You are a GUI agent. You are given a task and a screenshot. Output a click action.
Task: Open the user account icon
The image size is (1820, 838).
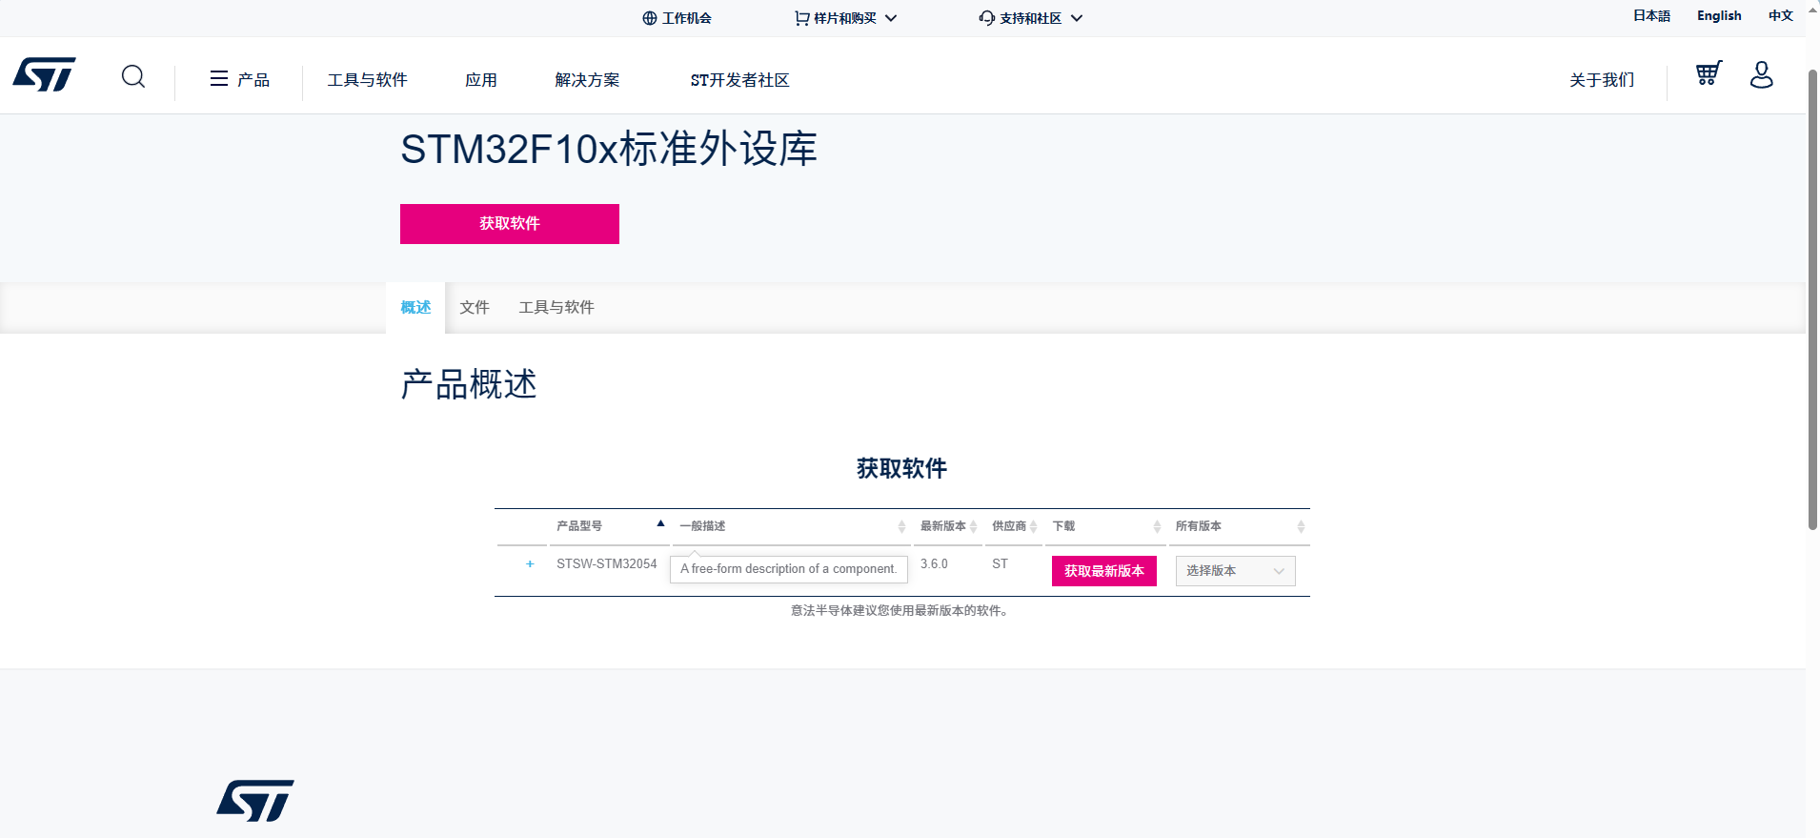[1762, 74]
